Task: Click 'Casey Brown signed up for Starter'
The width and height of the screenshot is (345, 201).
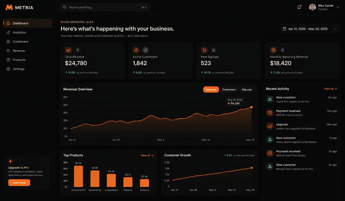Action: (296, 142)
